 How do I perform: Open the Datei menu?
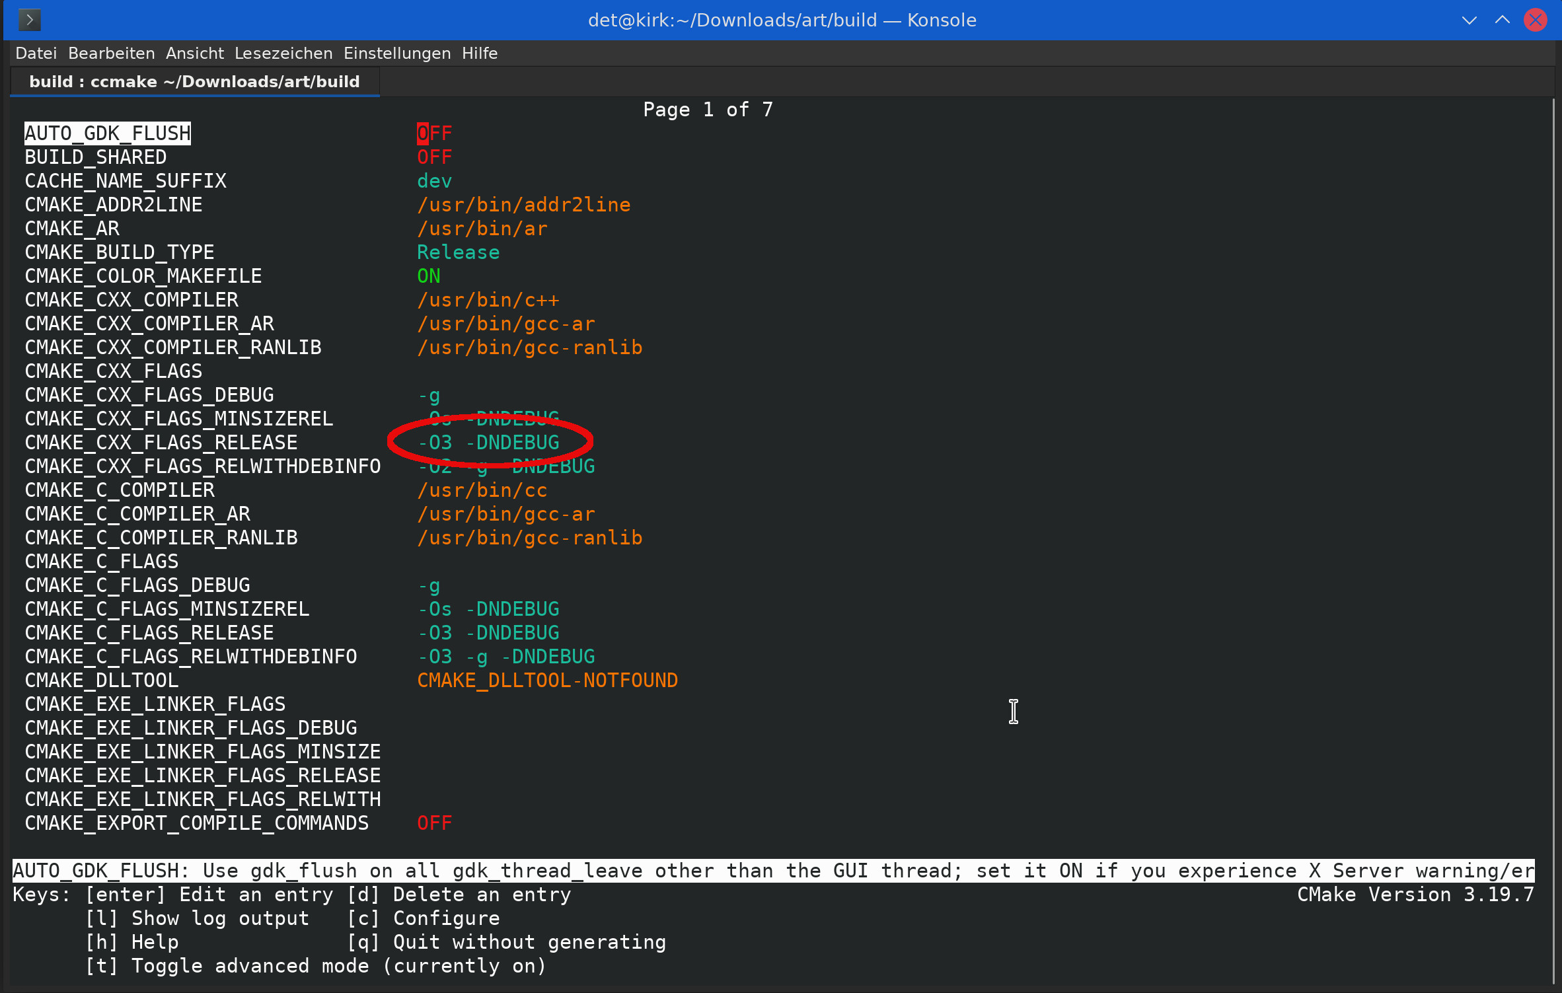[36, 54]
